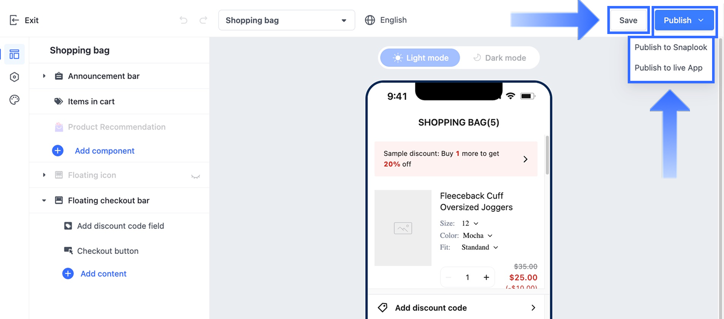This screenshot has width=724, height=319.
Task: Click the Save button
Action: 628,20
